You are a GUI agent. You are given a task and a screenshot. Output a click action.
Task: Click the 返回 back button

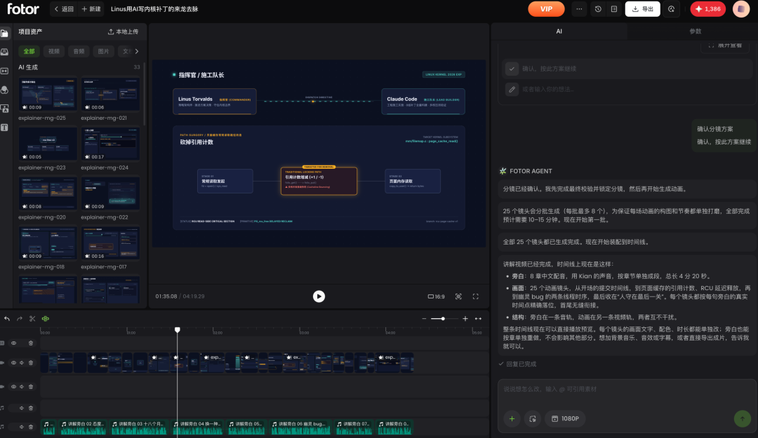point(64,9)
